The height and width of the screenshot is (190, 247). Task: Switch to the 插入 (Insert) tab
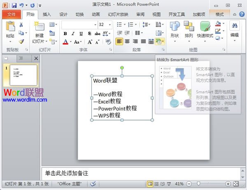point(47,14)
